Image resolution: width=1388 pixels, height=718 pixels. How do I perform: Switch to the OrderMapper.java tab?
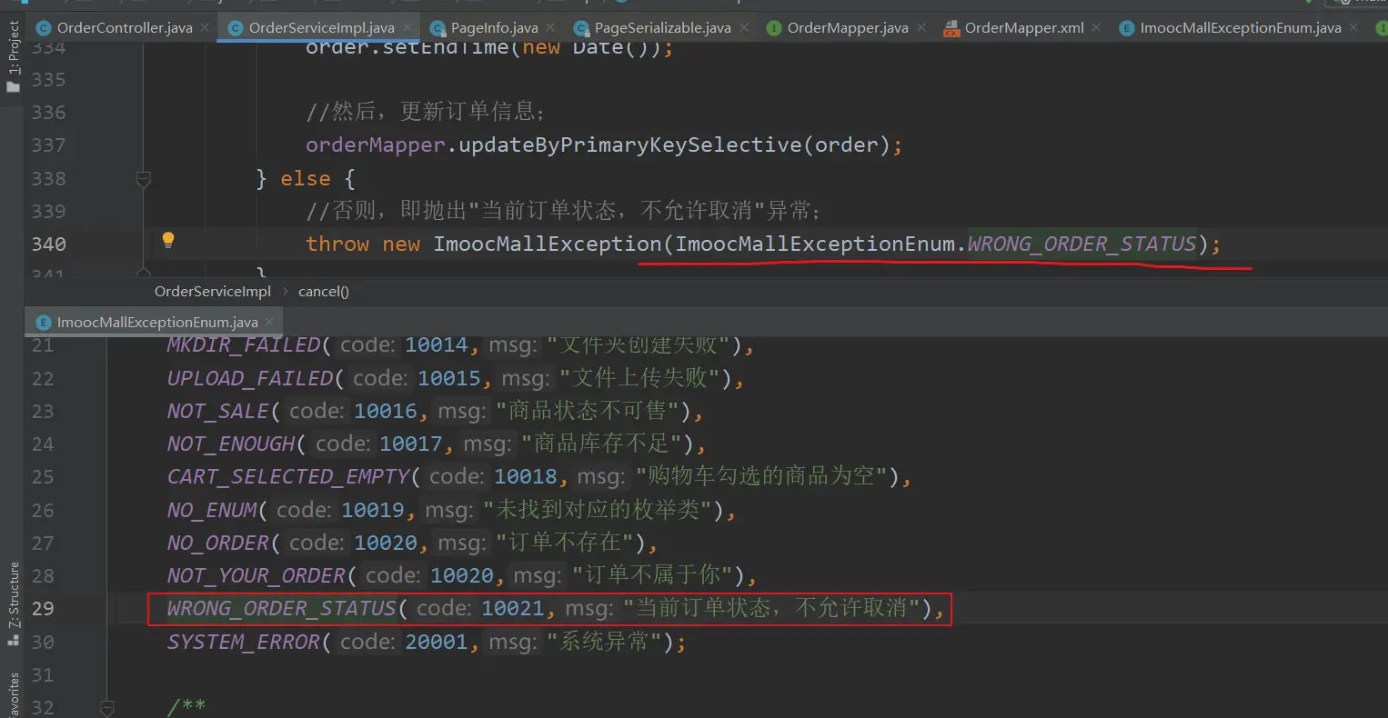847,28
